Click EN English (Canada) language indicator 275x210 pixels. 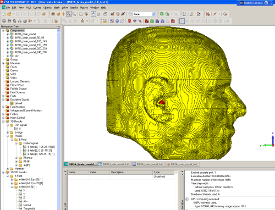click(251, 3)
